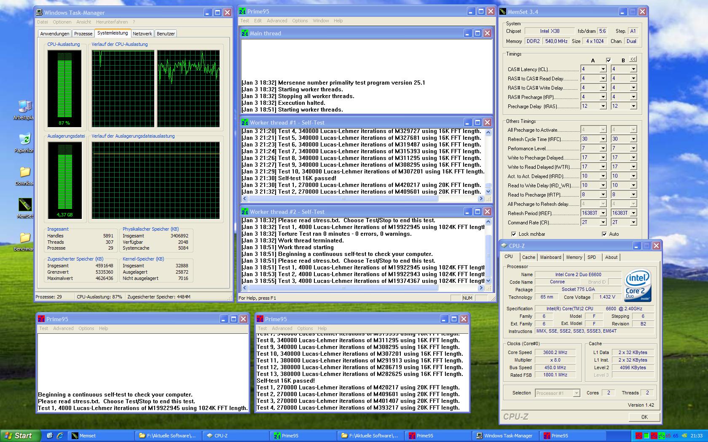
Task: Open Write to Read Delayed (tWTR) dropdown A
Action: pyautogui.click(x=603, y=167)
